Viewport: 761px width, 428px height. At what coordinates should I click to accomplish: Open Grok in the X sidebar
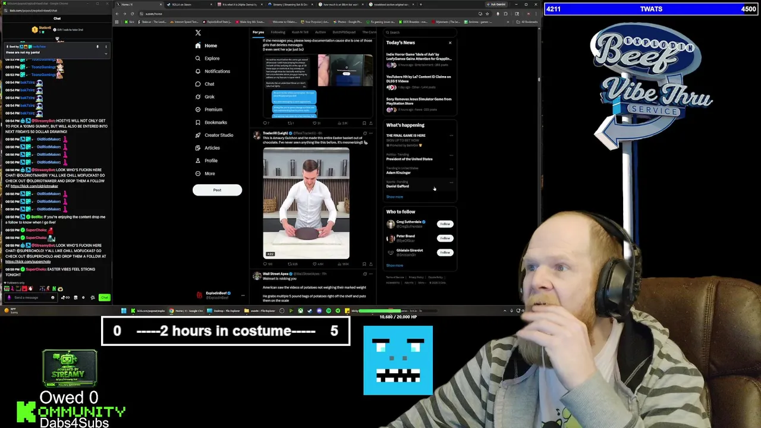click(x=205, y=97)
